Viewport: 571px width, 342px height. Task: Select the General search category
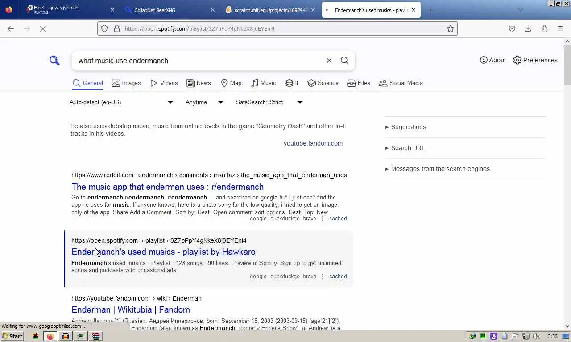coord(88,83)
